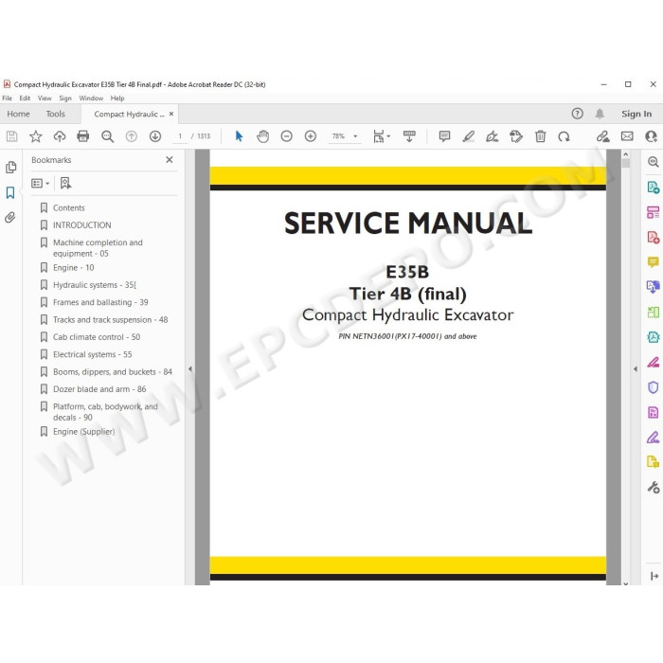Collapse right tools pane arrow
This screenshot has height=663, width=663.
[x=636, y=369]
